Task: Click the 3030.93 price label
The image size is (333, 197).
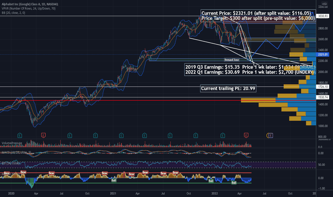Action: [x=323, y=16]
